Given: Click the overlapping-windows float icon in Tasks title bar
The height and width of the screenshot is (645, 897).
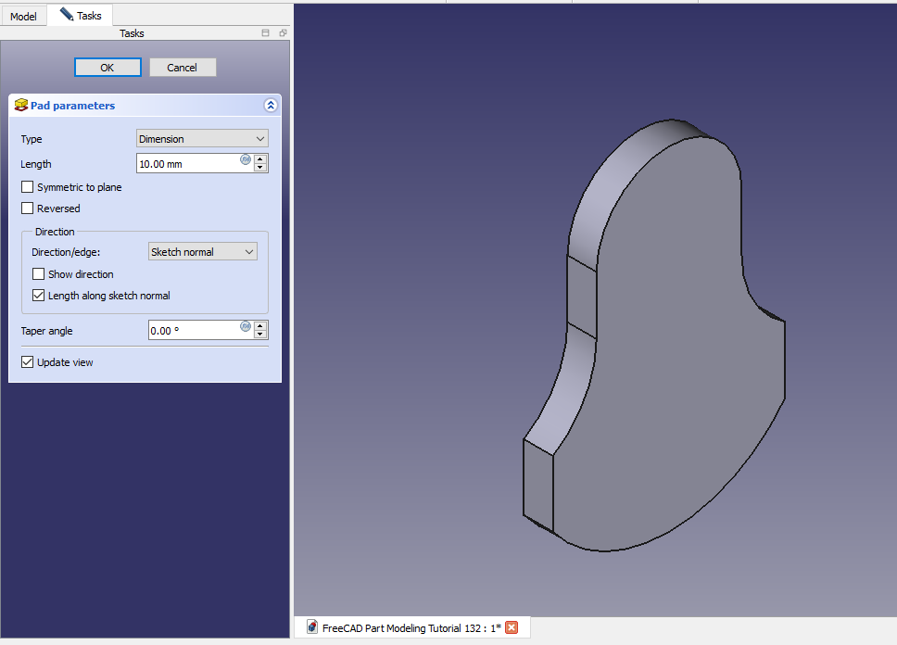Looking at the screenshot, I should coord(283,33).
